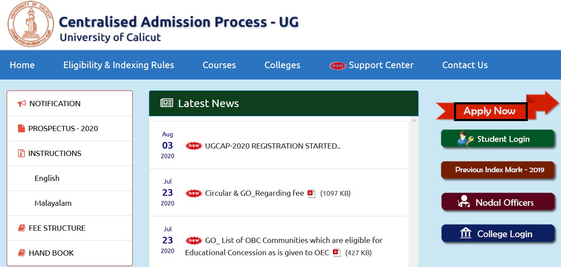Screen dimensions: 561x267
Task: Select Malayalam instructions link
Action: click(53, 203)
